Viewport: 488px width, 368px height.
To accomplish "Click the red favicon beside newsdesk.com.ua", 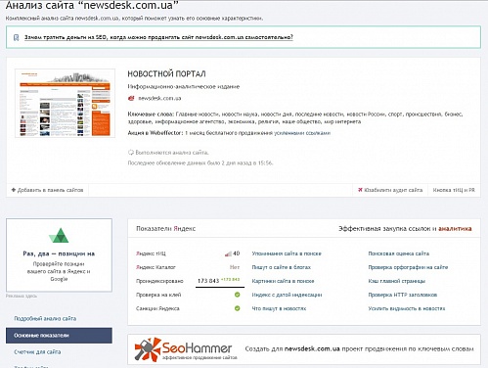I will pyautogui.click(x=131, y=98).
